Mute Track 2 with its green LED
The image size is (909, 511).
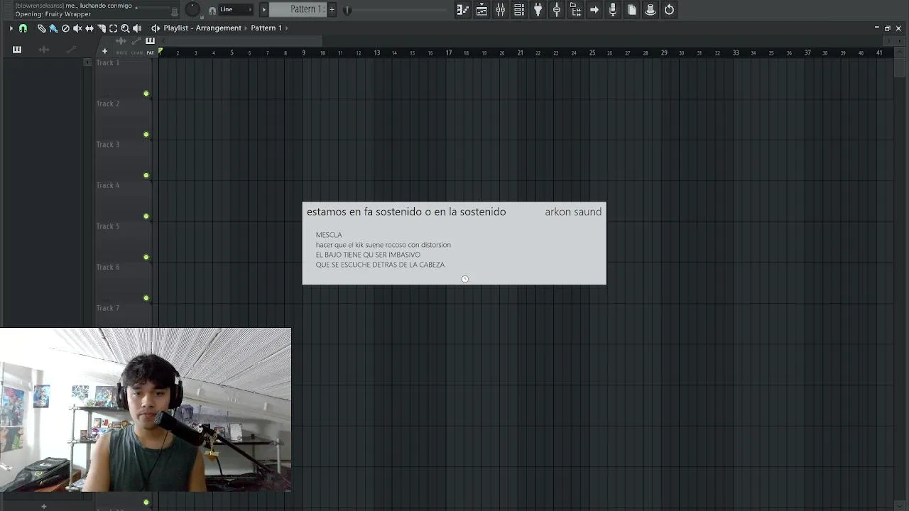pos(146,135)
